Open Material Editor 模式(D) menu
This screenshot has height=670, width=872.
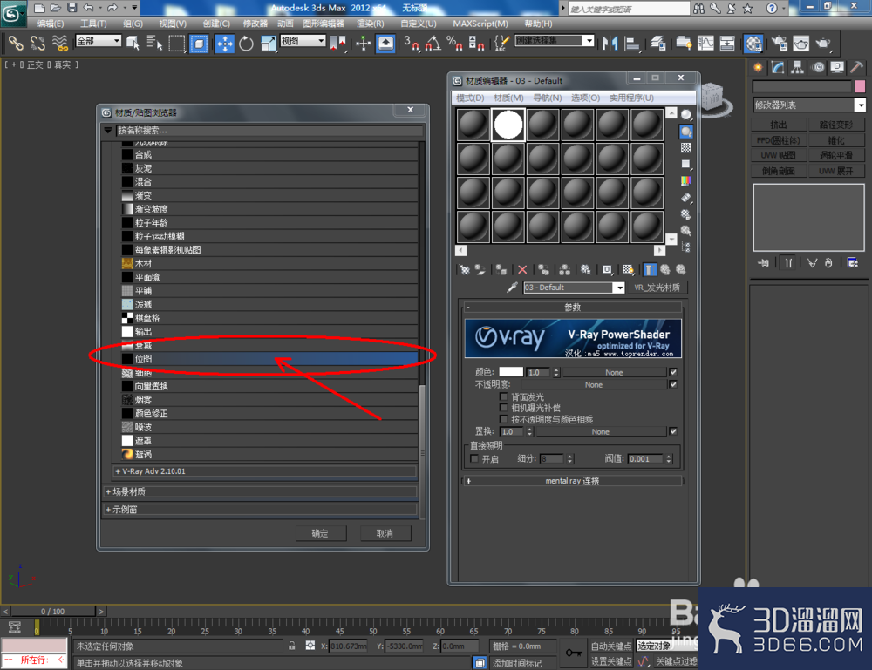click(x=470, y=98)
